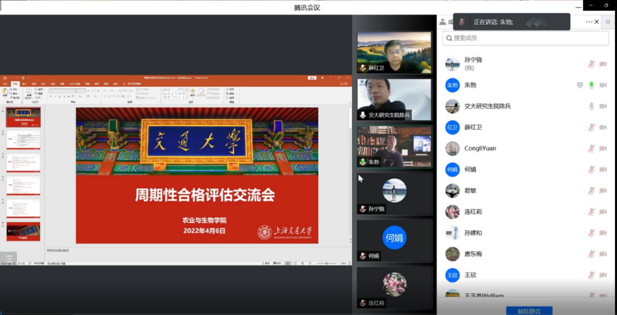Click 王欣's muted microphone icon
Image resolution: width=617 pixels, height=315 pixels.
pos(592,275)
